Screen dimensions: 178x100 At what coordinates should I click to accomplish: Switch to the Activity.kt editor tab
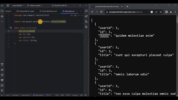[x=8, y=11]
